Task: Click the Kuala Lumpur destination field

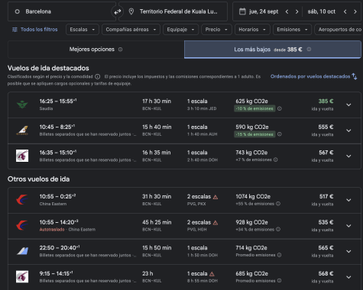Action: coord(173,11)
